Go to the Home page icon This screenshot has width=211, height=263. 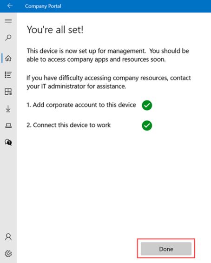point(8,58)
